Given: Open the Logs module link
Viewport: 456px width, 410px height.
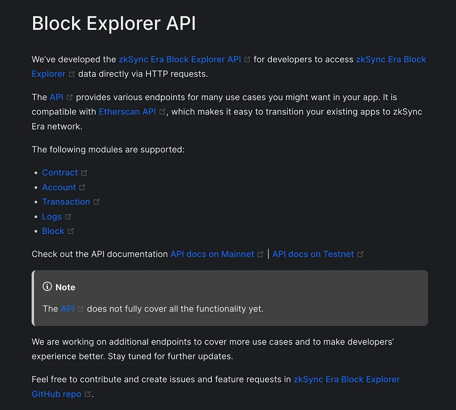Looking at the screenshot, I should point(52,217).
